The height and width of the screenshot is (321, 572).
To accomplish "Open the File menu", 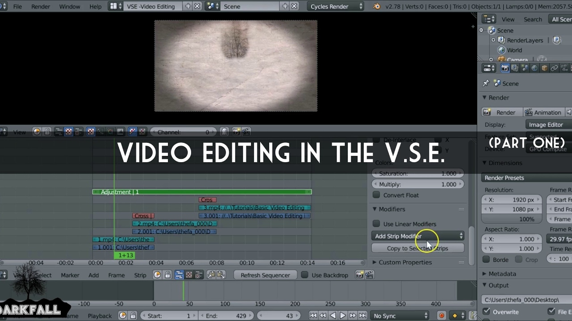I will [x=17, y=6].
